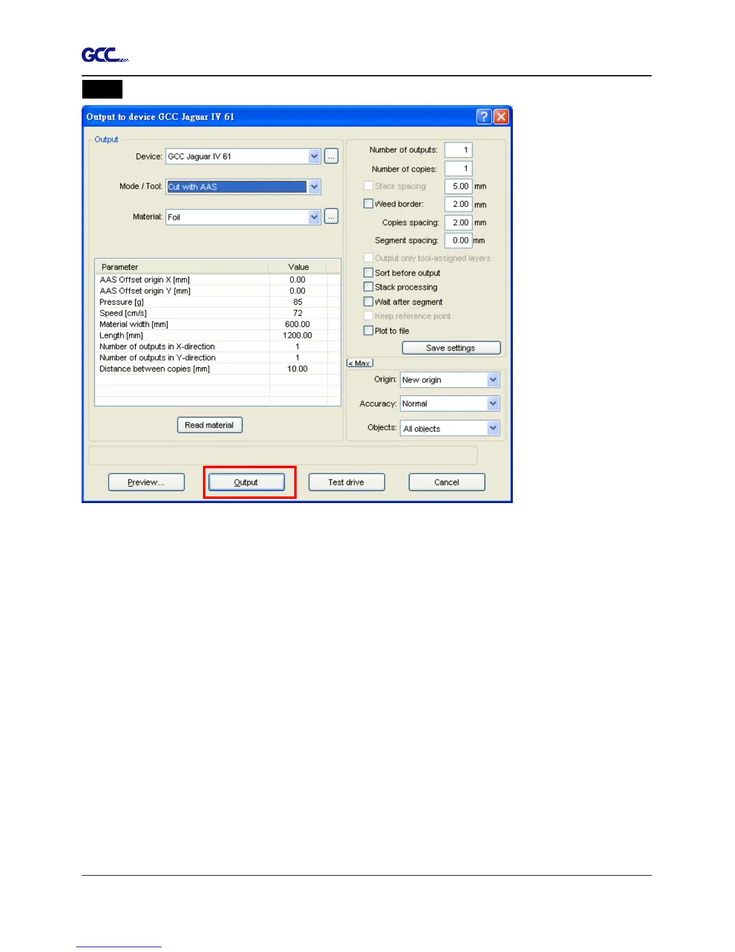
Task: Open the Origin dropdown
Action: (493, 380)
